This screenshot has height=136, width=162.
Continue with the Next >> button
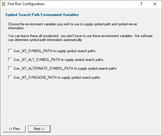coord(39,129)
